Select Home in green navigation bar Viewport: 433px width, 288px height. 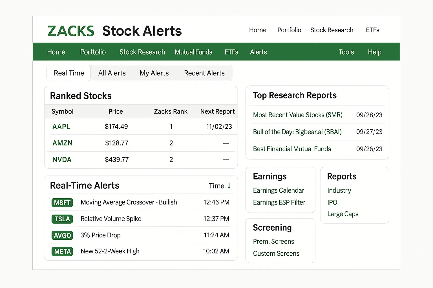[56, 52]
